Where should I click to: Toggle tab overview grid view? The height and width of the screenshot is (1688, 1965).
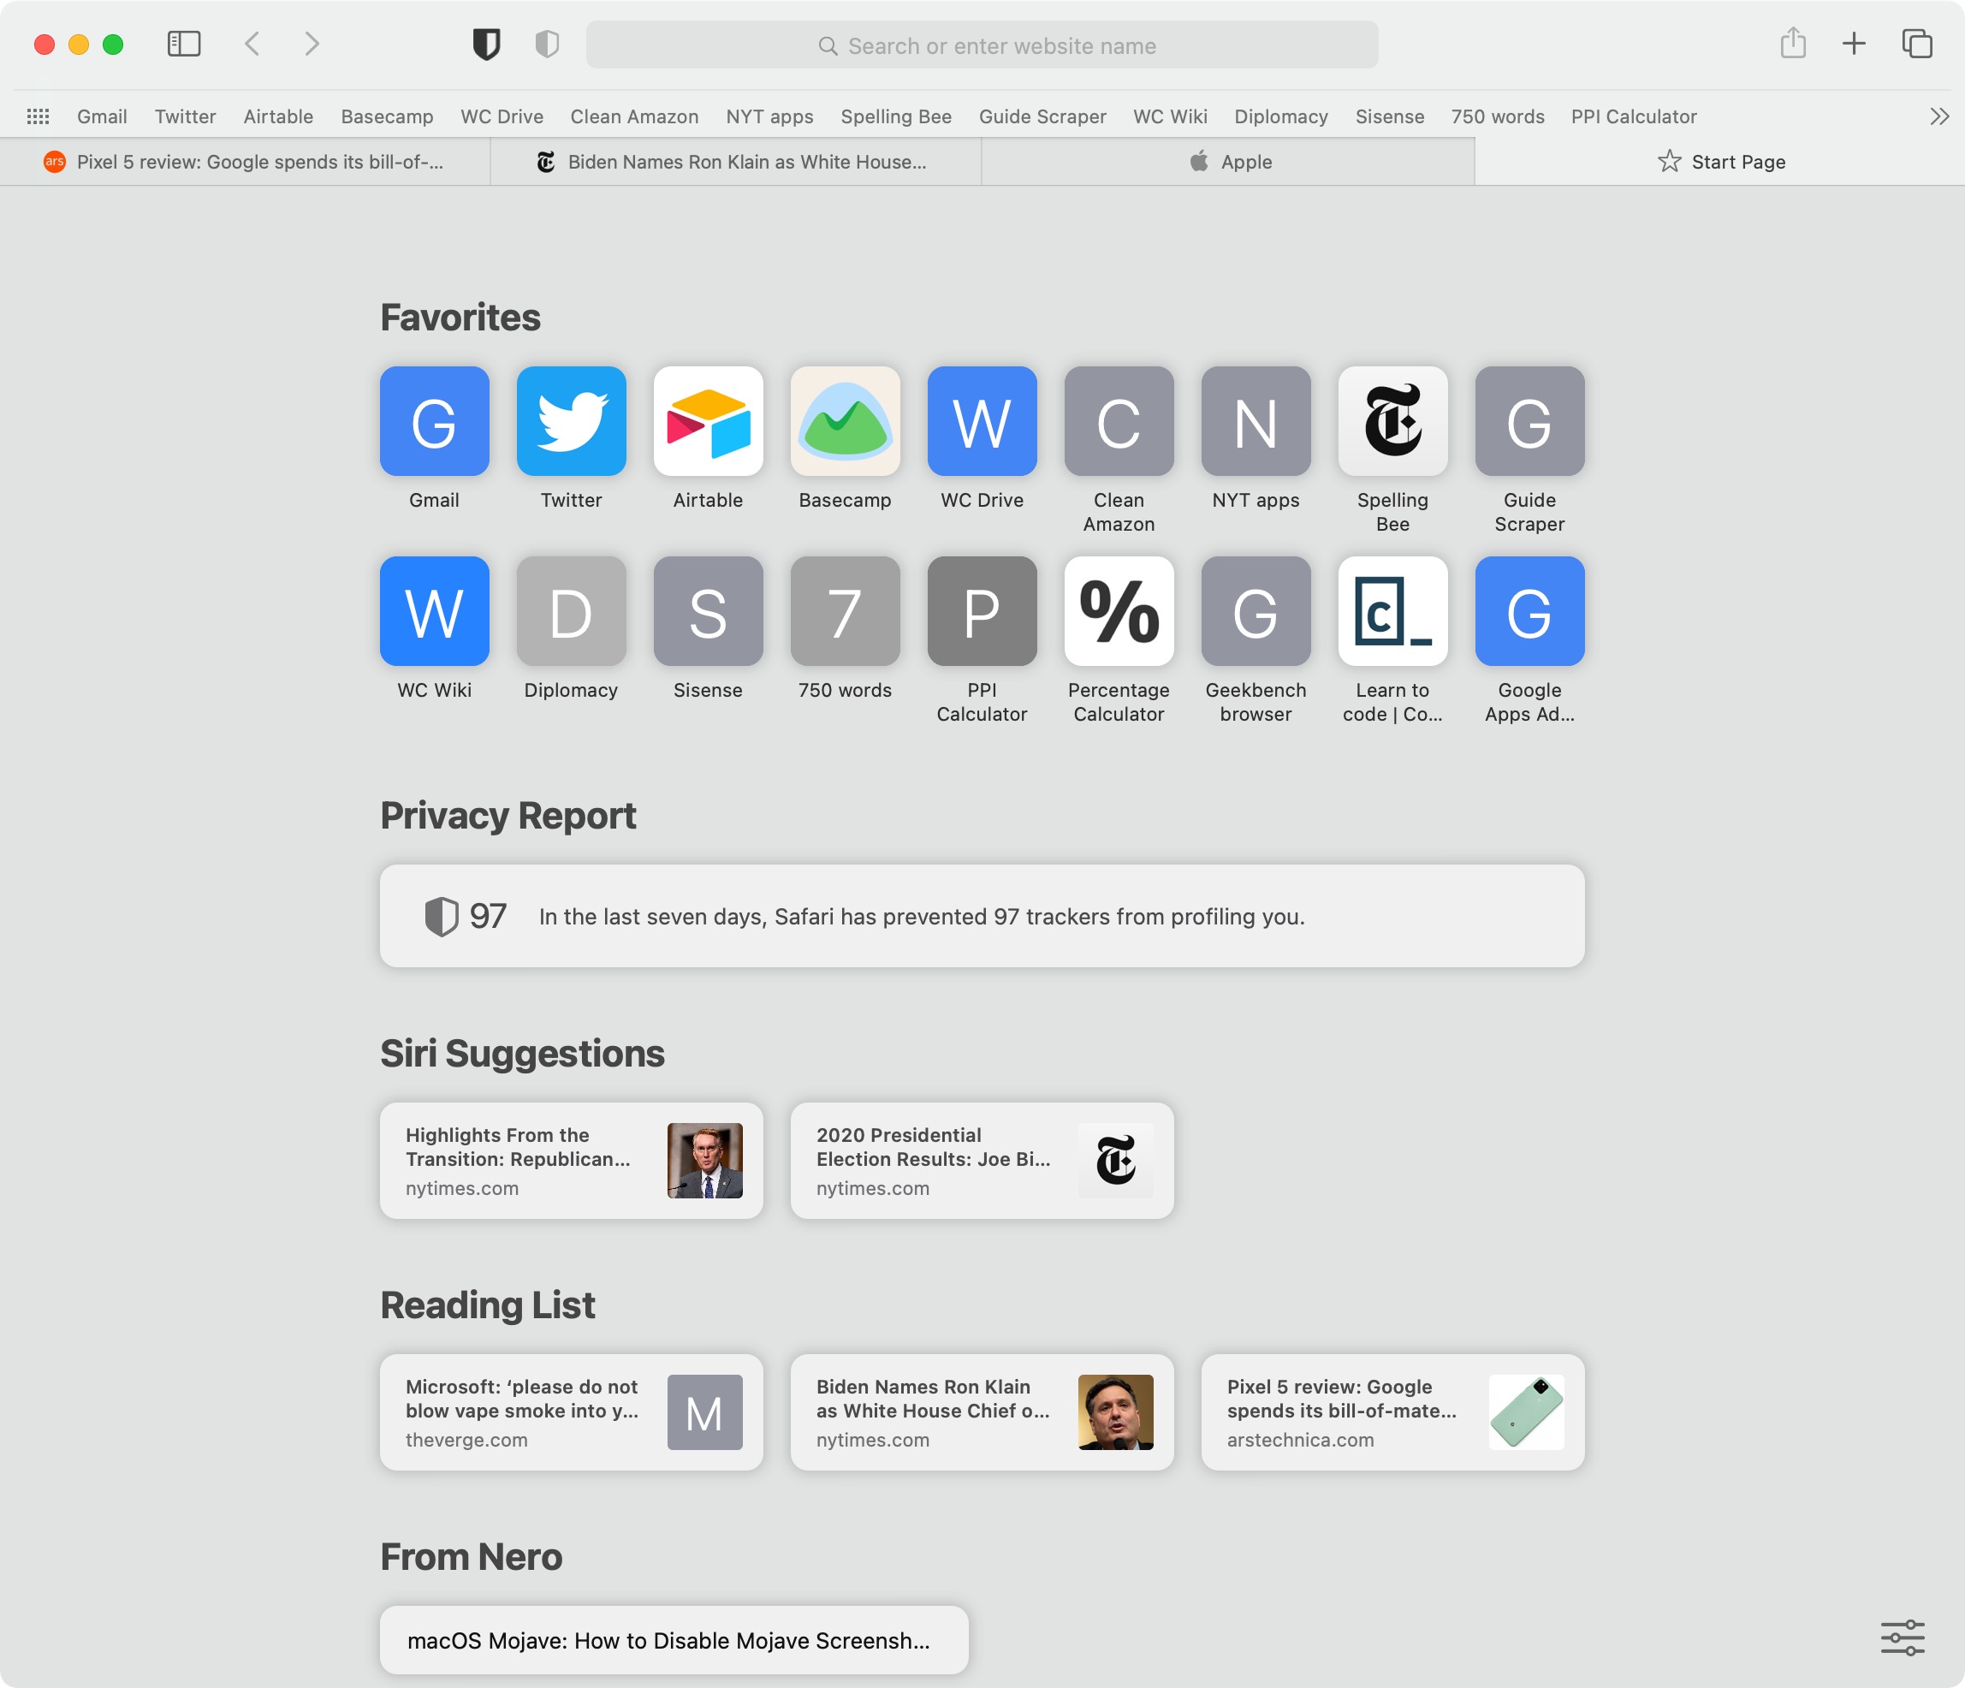tap(1918, 45)
